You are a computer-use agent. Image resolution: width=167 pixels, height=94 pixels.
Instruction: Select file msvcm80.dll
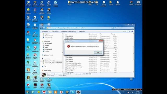click(x=70, y=71)
